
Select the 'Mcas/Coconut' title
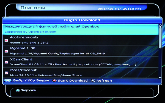(23, 70)
